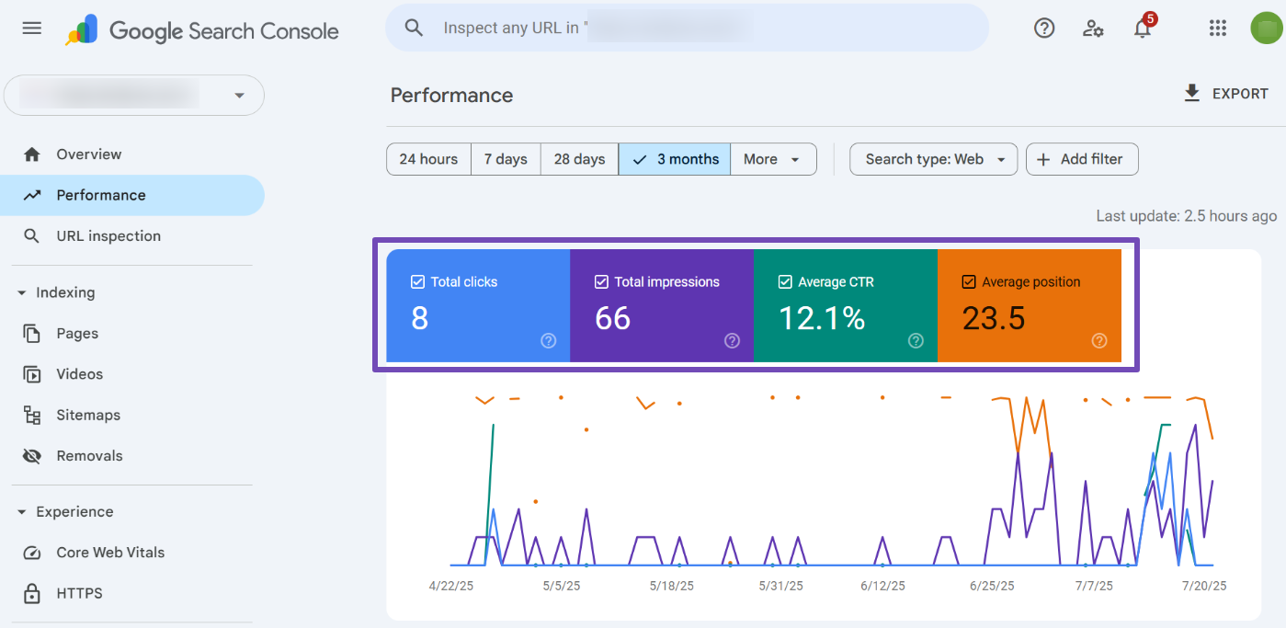Image resolution: width=1286 pixels, height=628 pixels.
Task: Open Performance in the sidebar
Action: pos(133,195)
